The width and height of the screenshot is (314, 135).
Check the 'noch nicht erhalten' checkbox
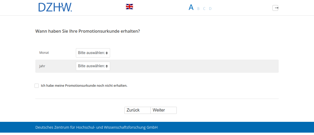pyautogui.click(x=37, y=86)
